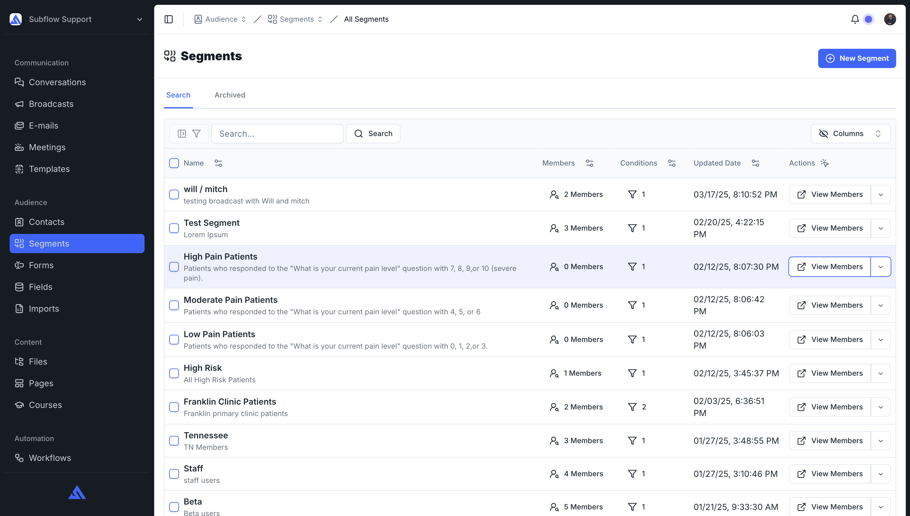Viewport: 910px width, 516px height.
Task: Go to Courses
Action: [77, 405]
